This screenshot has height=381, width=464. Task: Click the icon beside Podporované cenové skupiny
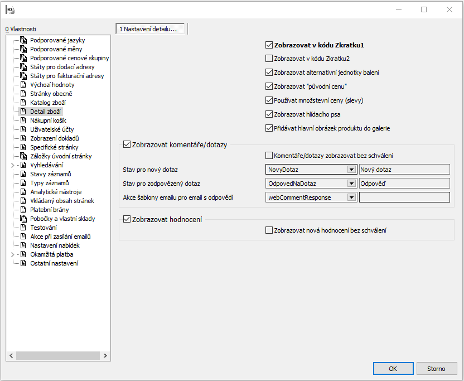(23, 57)
